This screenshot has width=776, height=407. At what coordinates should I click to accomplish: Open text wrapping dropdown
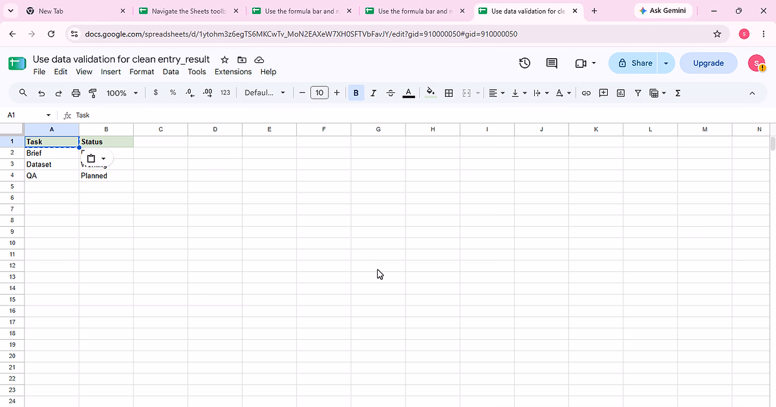click(x=541, y=93)
